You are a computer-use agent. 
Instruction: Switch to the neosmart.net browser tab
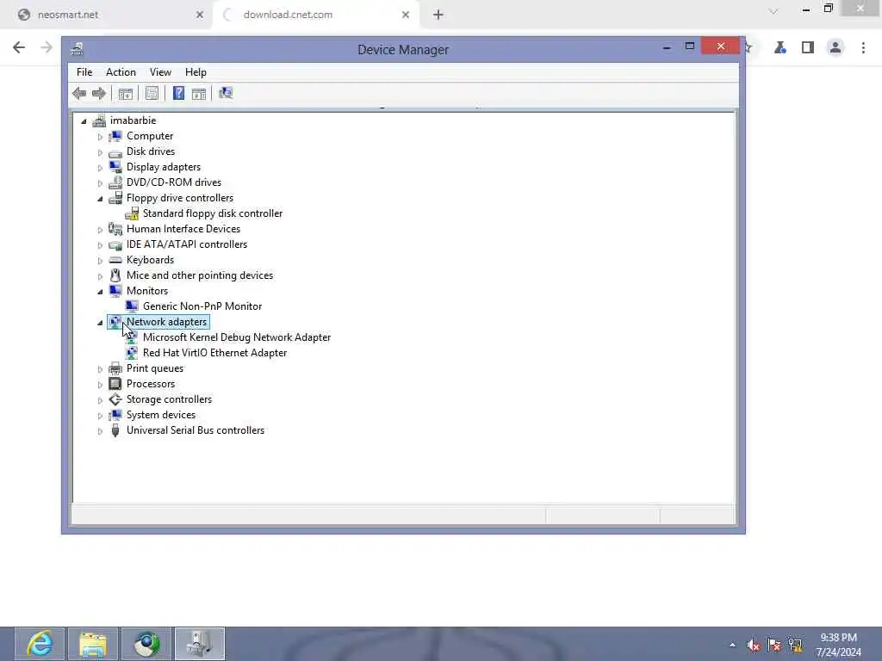107,15
